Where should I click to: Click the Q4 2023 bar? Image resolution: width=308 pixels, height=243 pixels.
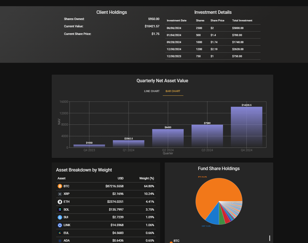click(89, 146)
